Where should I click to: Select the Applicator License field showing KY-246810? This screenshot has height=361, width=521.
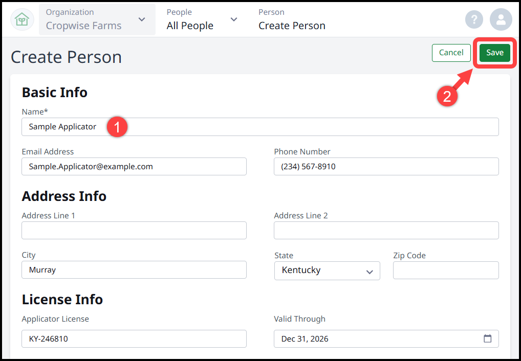click(134, 339)
